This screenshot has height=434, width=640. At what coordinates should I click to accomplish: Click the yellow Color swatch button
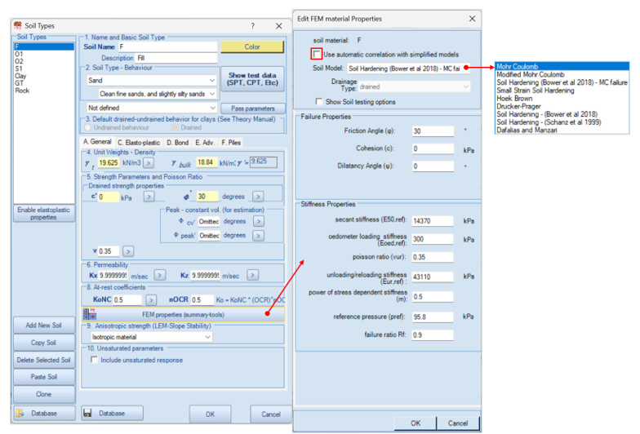(251, 47)
